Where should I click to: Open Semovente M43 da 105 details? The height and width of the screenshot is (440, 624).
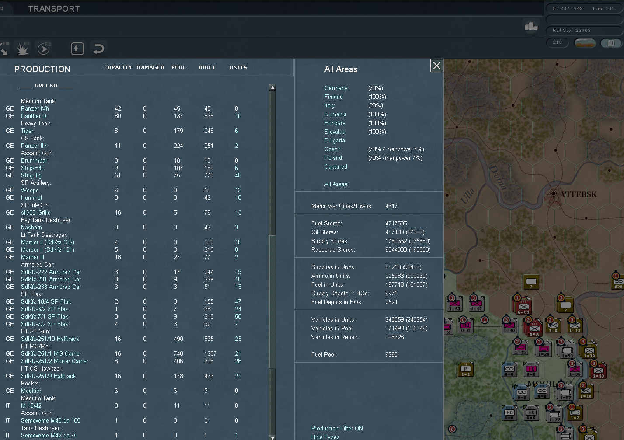pyautogui.click(x=51, y=421)
